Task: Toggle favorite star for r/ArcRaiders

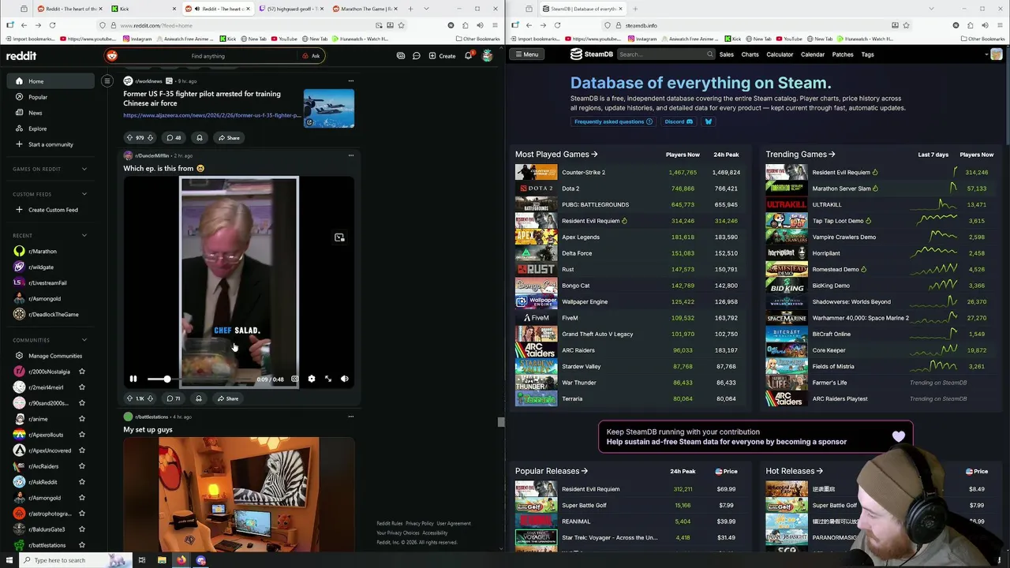Action: tap(81, 466)
